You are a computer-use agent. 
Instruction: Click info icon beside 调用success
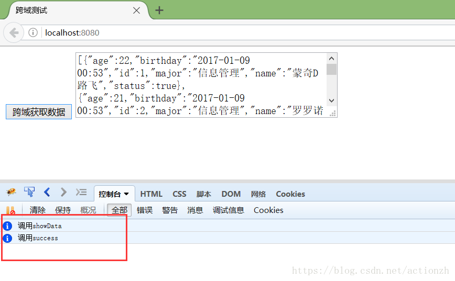click(x=7, y=238)
